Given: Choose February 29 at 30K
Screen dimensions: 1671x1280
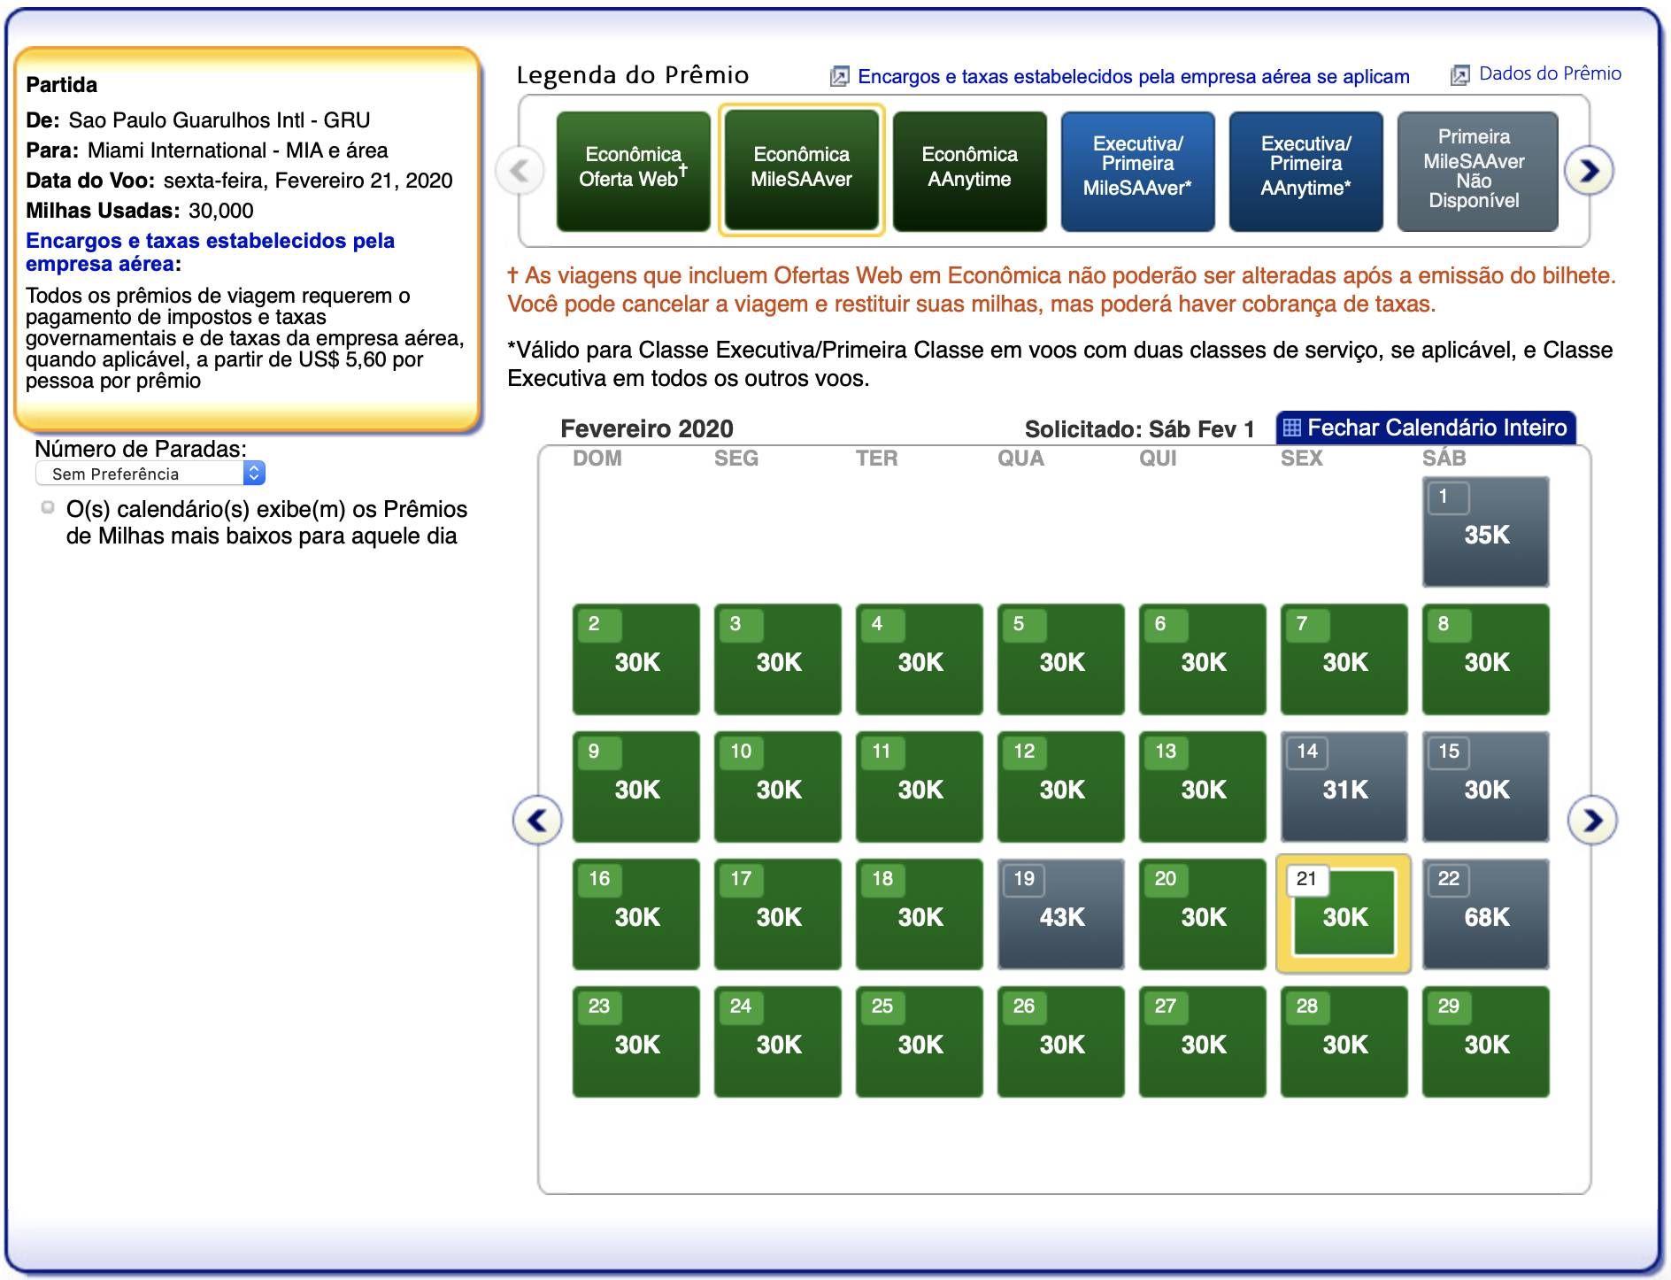Looking at the screenshot, I should pos(1486,1042).
